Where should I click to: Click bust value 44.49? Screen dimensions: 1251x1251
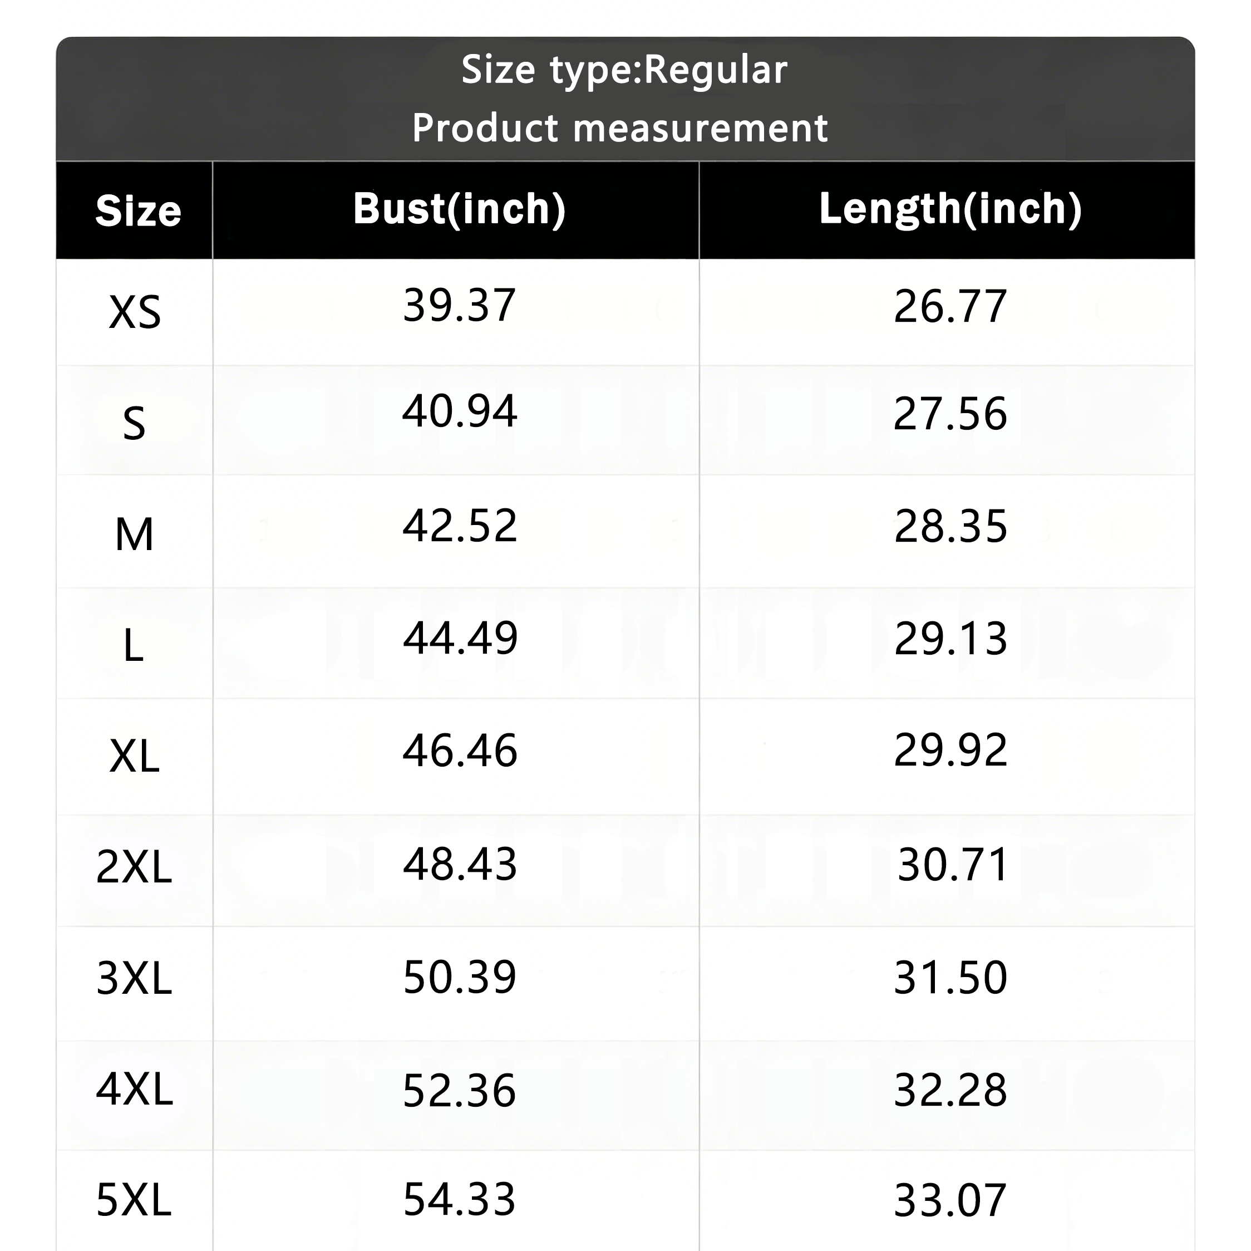pos(460,638)
